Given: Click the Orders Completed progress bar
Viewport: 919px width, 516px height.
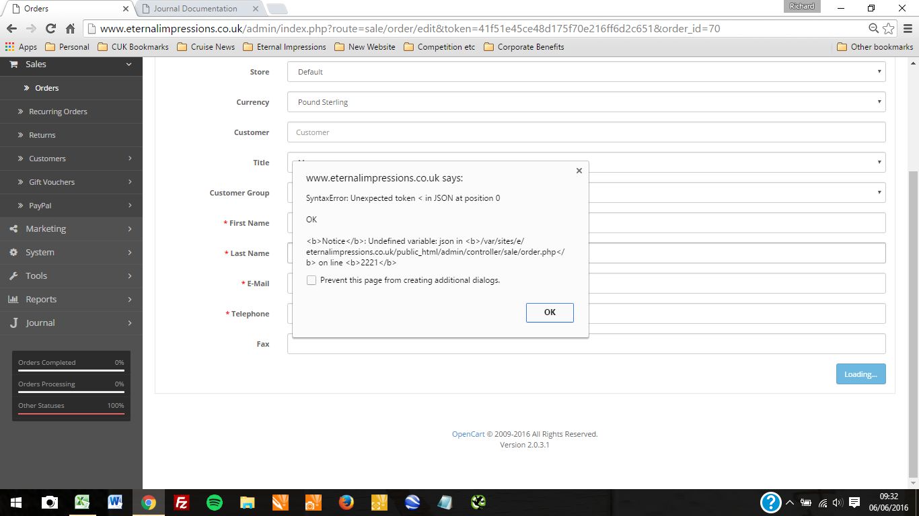Looking at the screenshot, I should coord(71,370).
